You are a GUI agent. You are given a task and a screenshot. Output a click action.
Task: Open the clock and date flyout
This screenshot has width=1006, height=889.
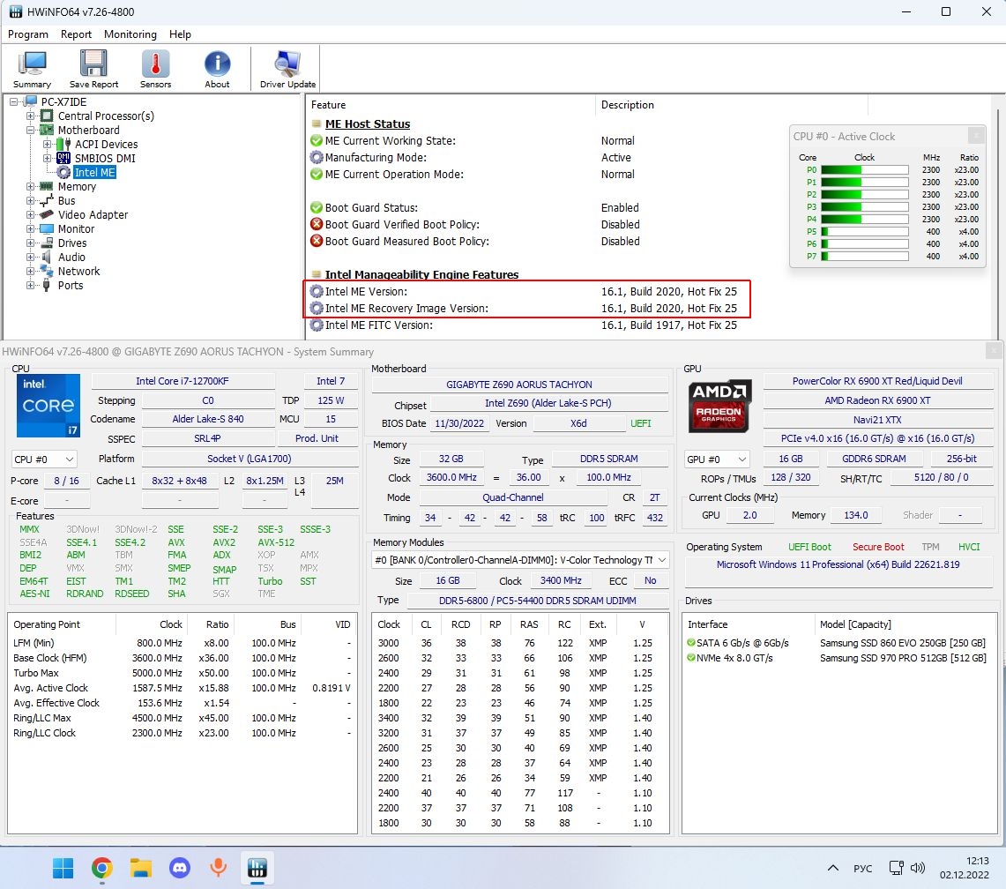[x=965, y=868]
